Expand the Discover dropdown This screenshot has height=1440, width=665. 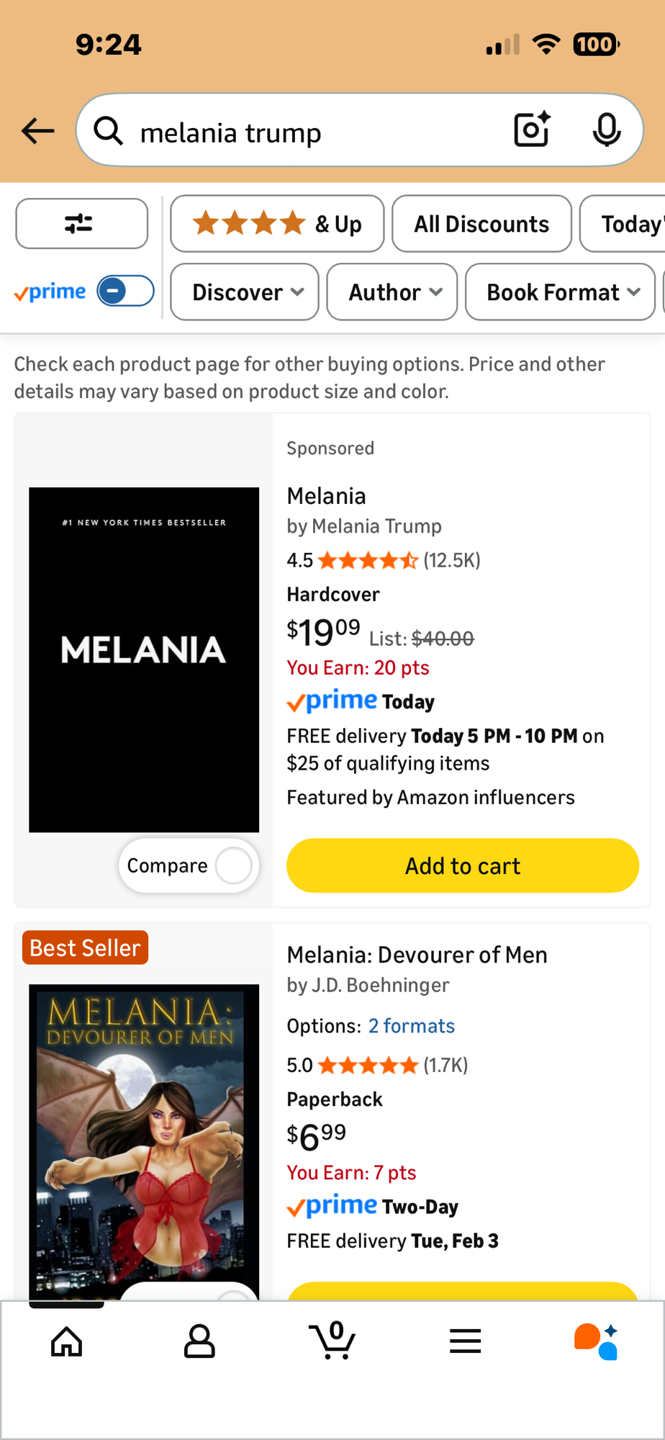click(245, 292)
